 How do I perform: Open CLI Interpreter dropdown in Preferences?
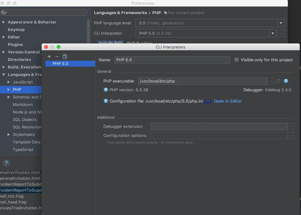(x=272, y=33)
